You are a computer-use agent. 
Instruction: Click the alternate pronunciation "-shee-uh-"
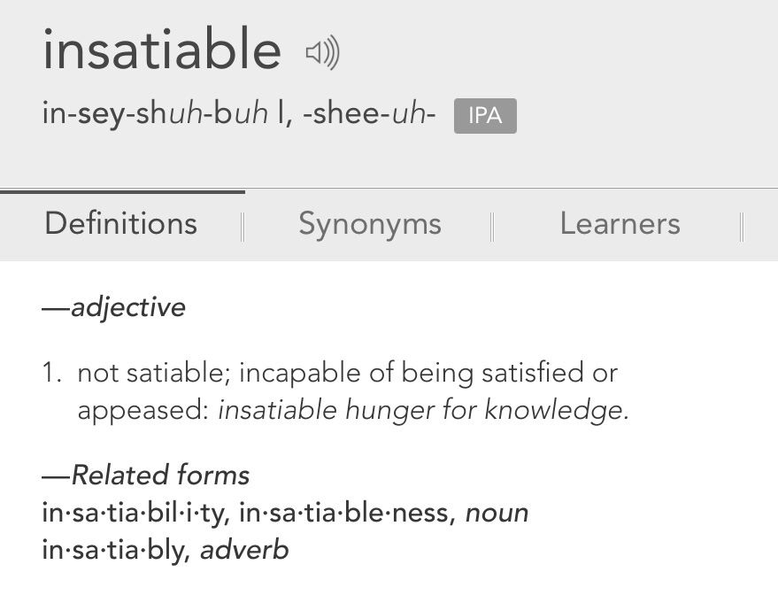pyautogui.click(x=369, y=114)
